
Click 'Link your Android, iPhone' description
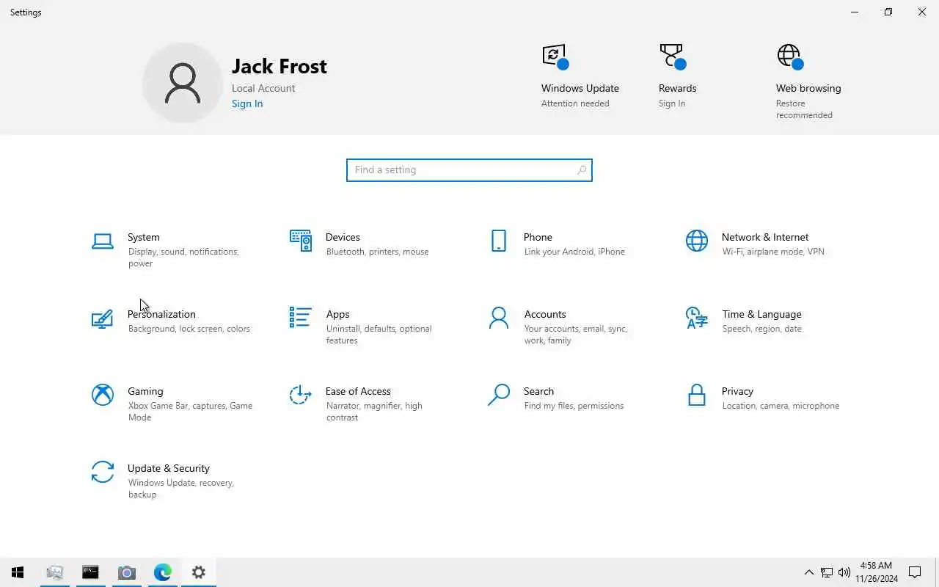[x=574, y=252]
